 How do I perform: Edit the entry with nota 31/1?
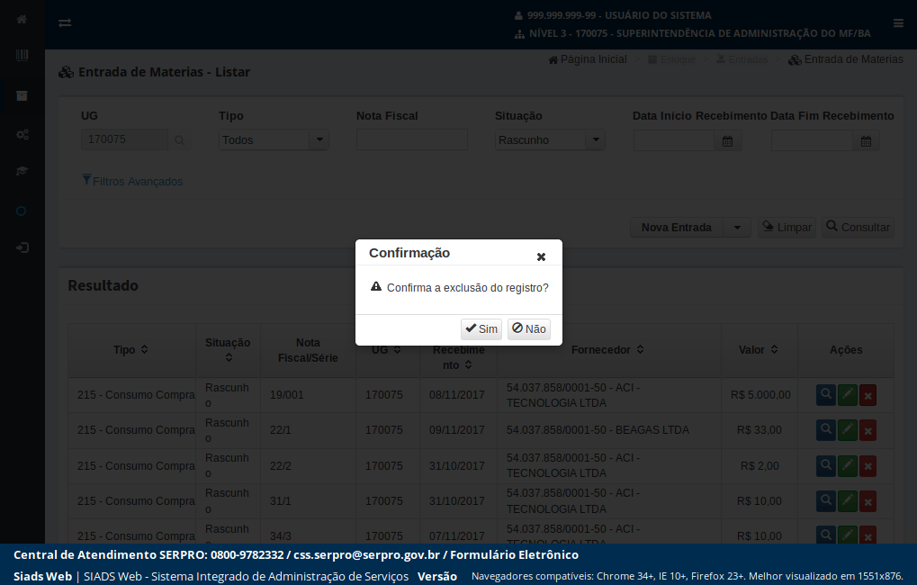[x=848, y=501]
